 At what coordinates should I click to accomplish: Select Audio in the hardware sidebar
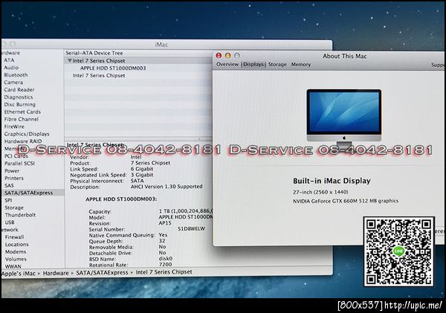11,67
